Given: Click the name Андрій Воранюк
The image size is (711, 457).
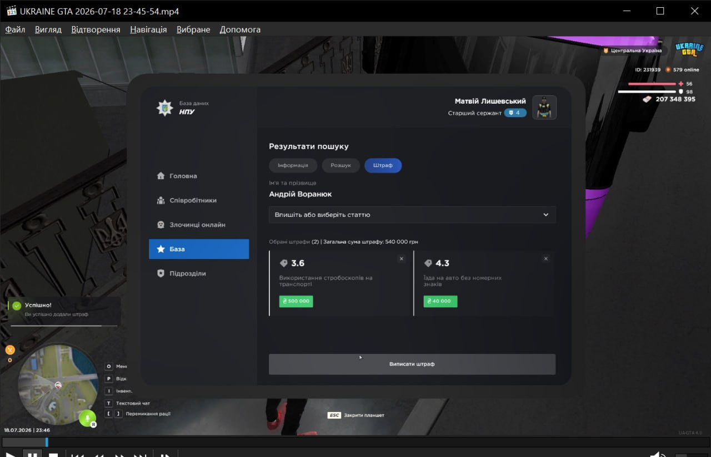Looking at the screenshot, I should pyautogui.click(x=301, y=194).
